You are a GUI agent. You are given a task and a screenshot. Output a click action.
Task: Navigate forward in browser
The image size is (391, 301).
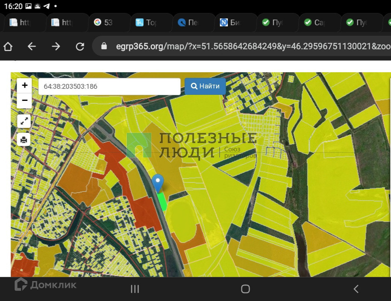click(56, 46)
